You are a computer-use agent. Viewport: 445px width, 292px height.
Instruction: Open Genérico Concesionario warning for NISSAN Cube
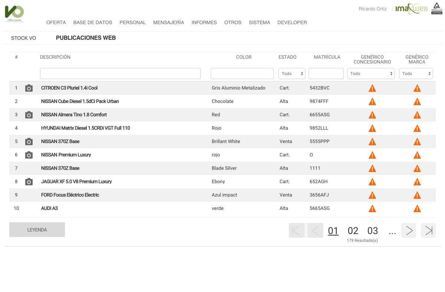pyautogui.click(x=372, y=101)
